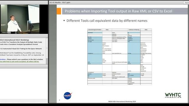The width and height of the screenshot is (189, 106).
Task: Click the 2014 International IV&V Workshop heading
Action: [14, 40]
